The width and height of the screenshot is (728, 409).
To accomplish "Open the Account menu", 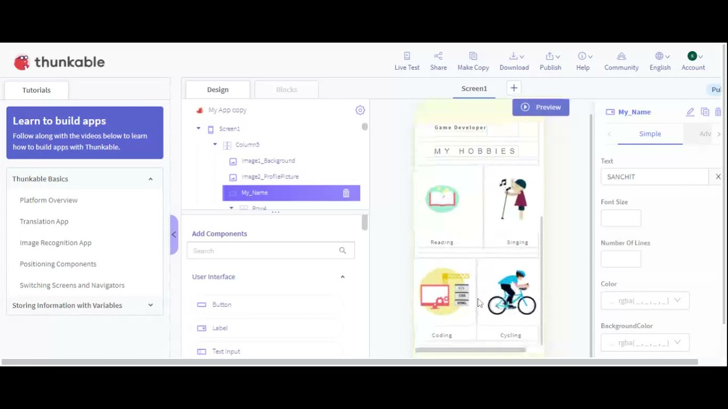I will tap(693, 61).
